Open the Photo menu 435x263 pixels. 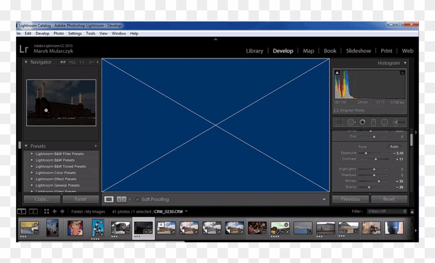point(59,34)
